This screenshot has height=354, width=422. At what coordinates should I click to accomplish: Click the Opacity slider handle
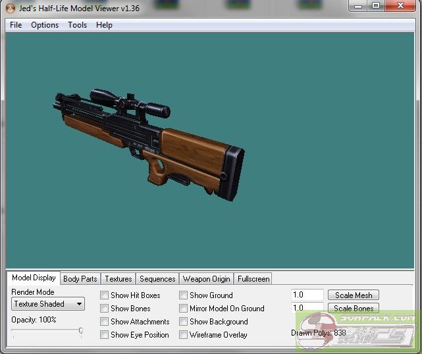[x=80, y=331]
